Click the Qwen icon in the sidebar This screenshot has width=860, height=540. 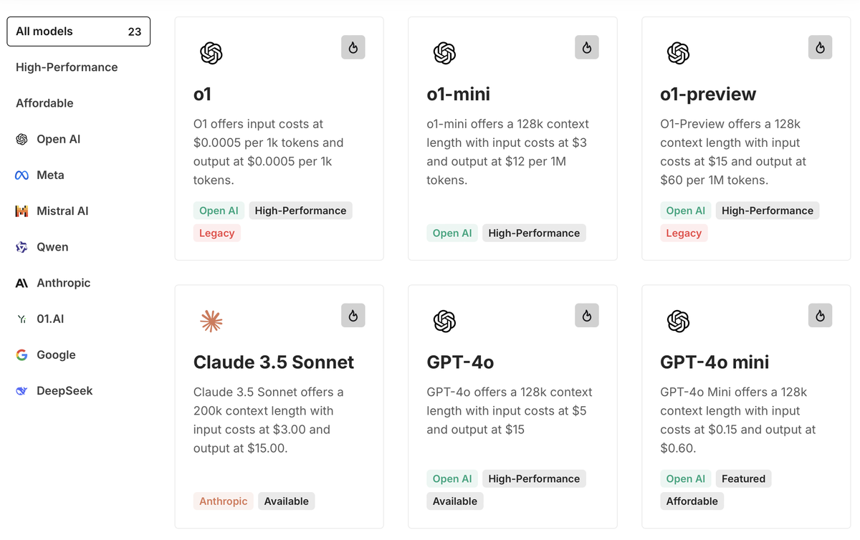point(21,246)
